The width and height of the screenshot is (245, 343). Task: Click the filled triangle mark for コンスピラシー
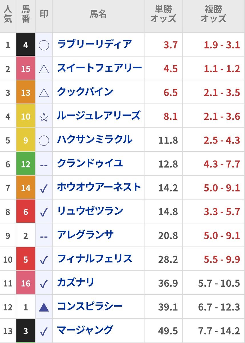44,307
